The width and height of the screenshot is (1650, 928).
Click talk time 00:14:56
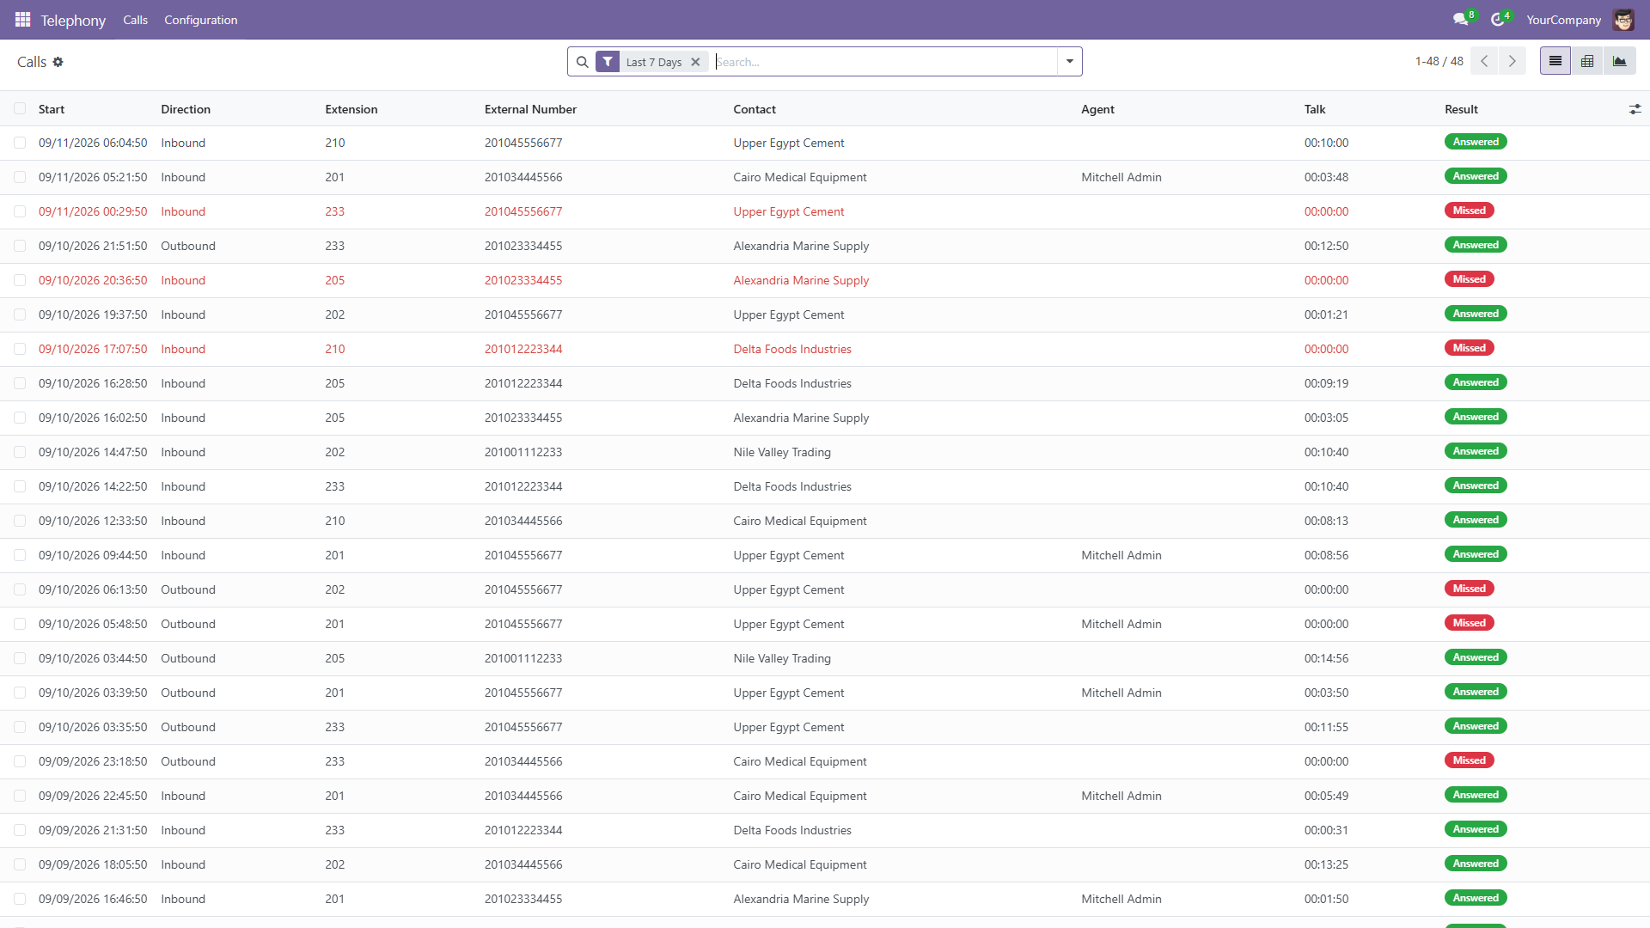1326,658
